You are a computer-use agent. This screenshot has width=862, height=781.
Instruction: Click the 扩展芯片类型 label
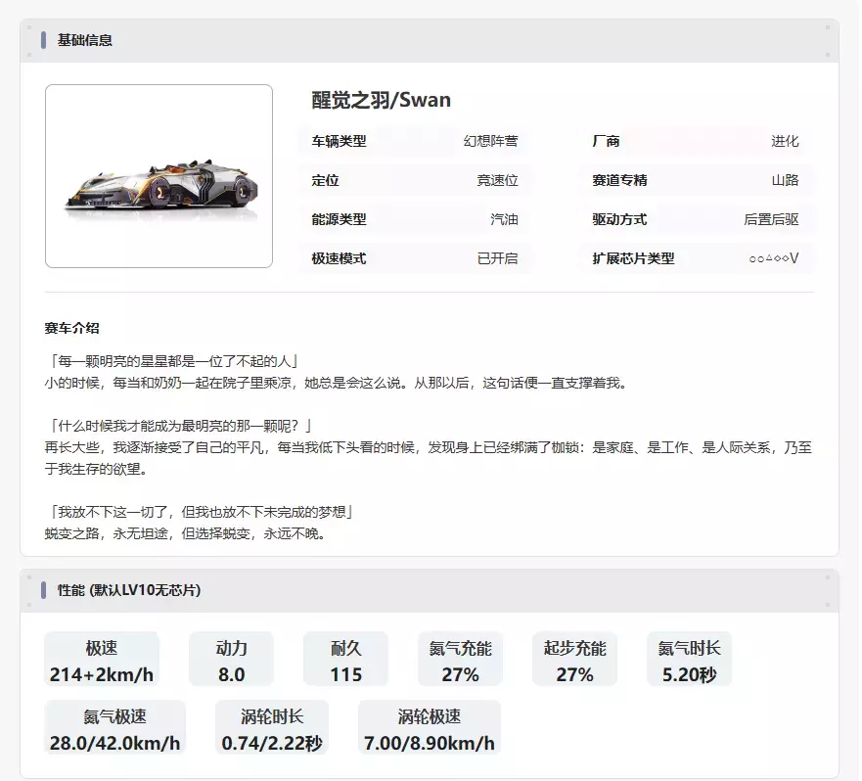633,258
